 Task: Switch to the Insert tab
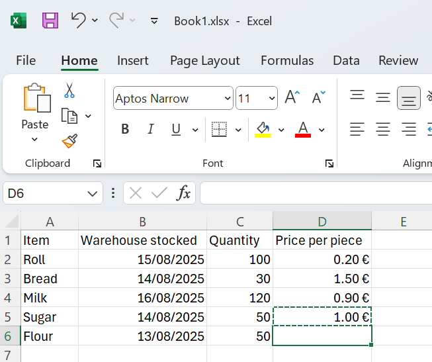[x=133, y=61]
